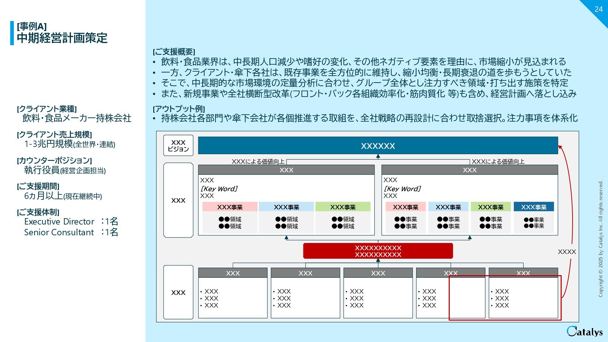The height and width of the screenshot is (342, 608).
Task: Click the copyright vertical text
Action: [600, 239]
